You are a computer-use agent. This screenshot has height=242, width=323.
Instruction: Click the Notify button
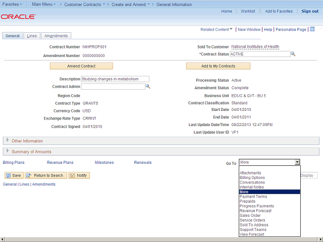[79, 175]
